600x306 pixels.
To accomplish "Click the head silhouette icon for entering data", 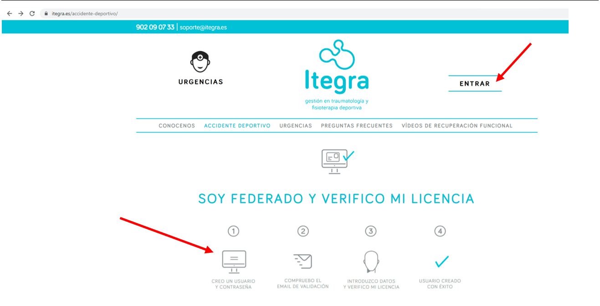I will coord(371,262).
